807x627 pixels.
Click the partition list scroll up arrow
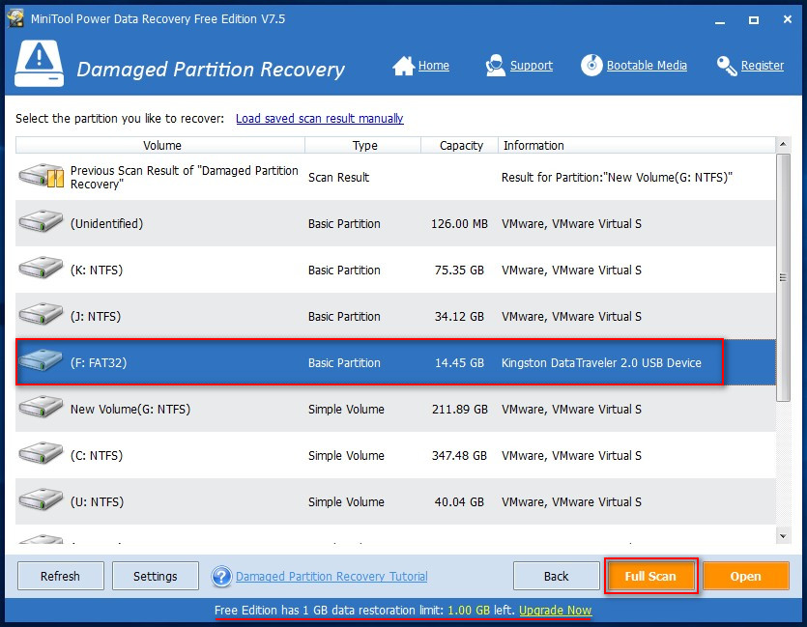[x=783, y=145]
